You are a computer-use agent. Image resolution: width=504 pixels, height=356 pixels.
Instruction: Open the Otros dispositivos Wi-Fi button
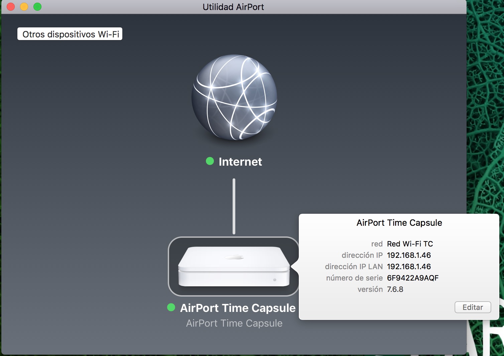tap(70, 34)
